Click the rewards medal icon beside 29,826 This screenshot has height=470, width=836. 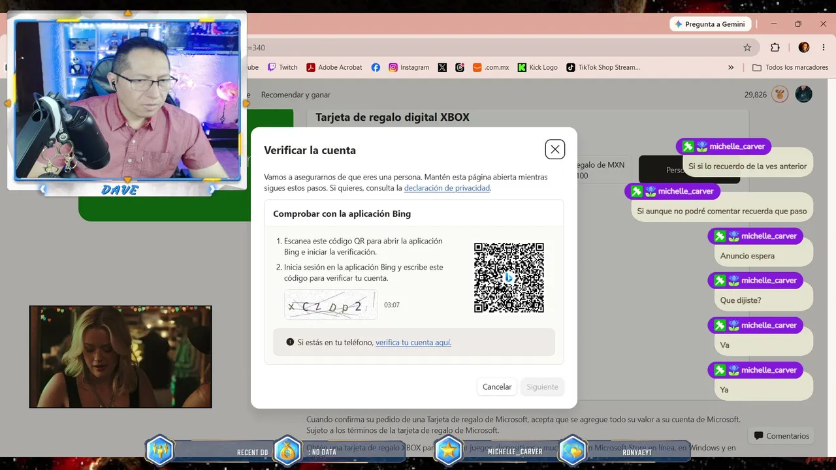(x=780, y=94)
